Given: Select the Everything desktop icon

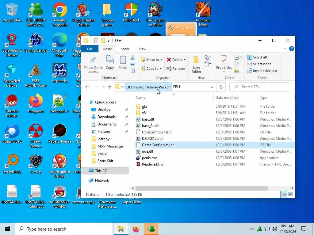Looking at the screenshot, I should 12,164.
